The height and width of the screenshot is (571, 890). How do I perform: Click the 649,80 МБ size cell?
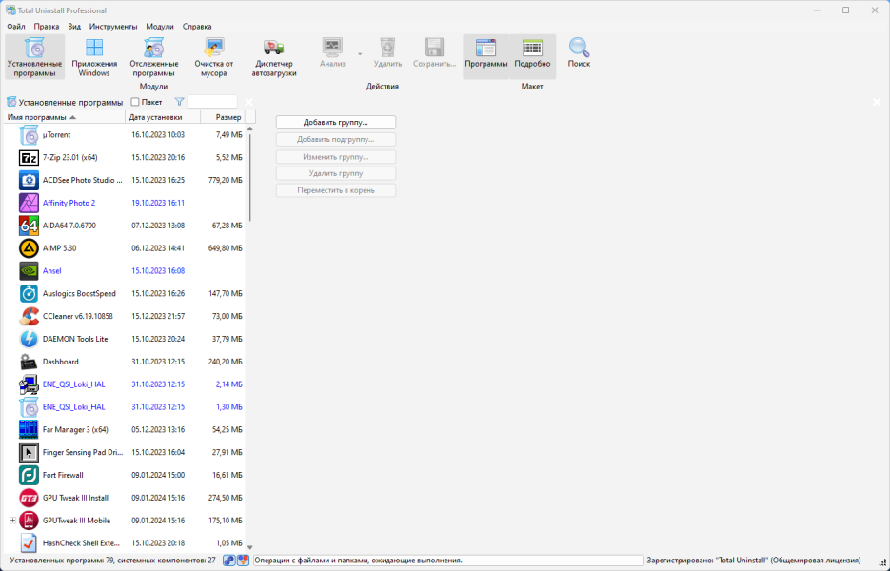(x=225, y=248)
